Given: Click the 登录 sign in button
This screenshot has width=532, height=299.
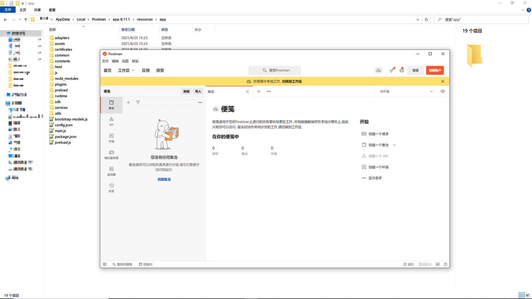Looking at the screenshot, I should pos(416,70).
